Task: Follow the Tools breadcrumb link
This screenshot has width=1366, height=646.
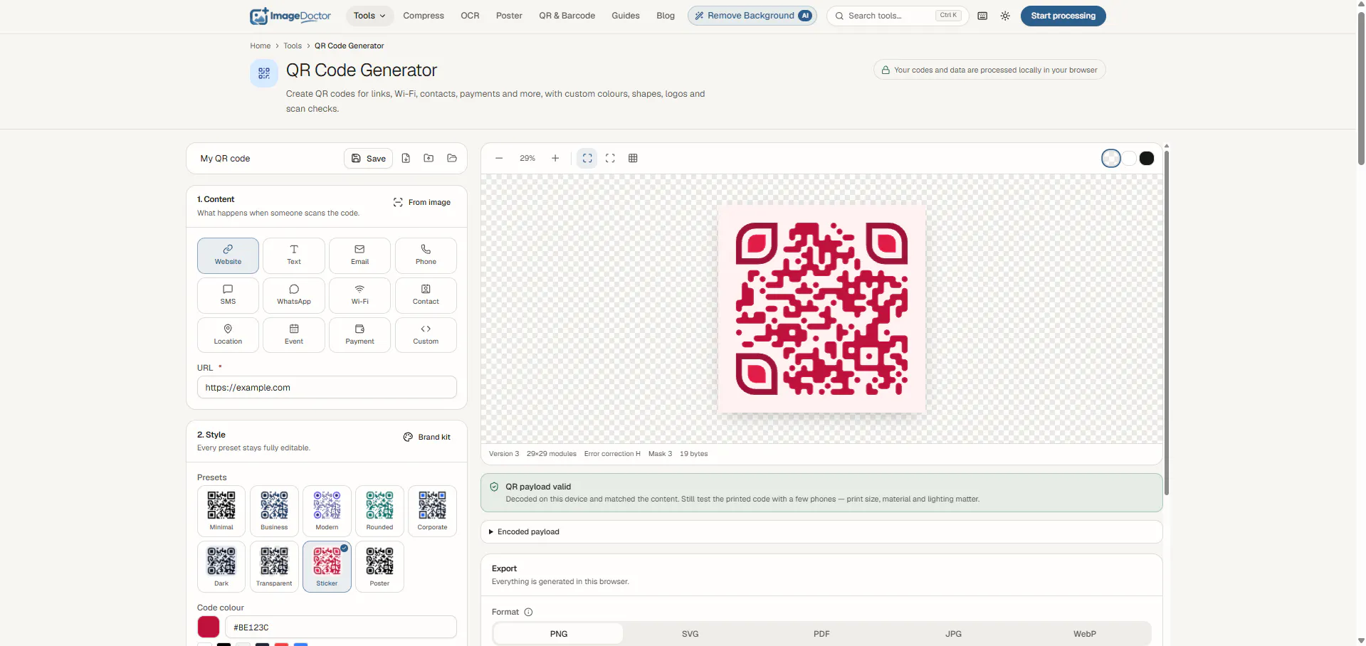Action: 293,46
